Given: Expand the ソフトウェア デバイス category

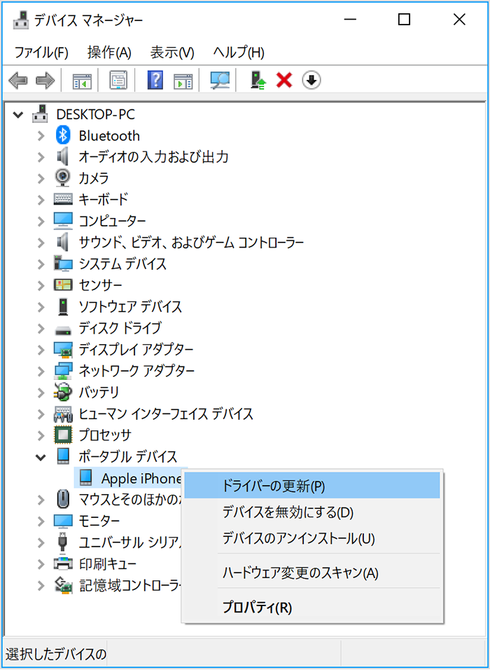Looking at the screenshot, I should 41,307.
